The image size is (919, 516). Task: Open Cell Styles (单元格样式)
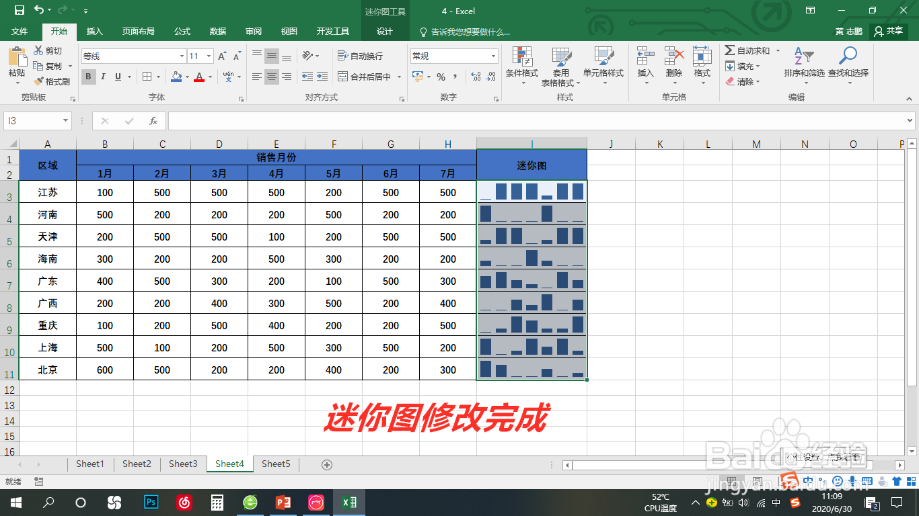click(603, 66)
